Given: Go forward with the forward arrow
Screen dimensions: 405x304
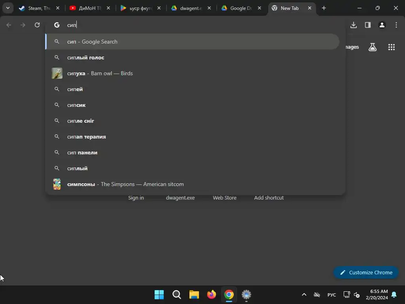Looking at the screenshot, I should pos(23,25).
